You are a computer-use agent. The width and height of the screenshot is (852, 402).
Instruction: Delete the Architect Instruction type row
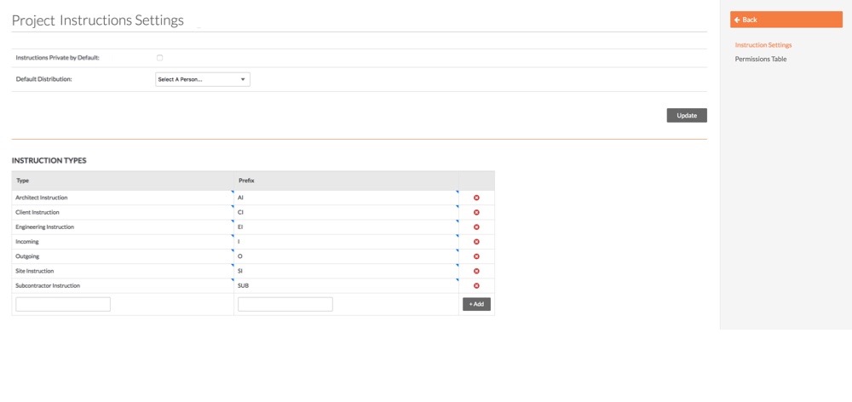click(476, 198)
